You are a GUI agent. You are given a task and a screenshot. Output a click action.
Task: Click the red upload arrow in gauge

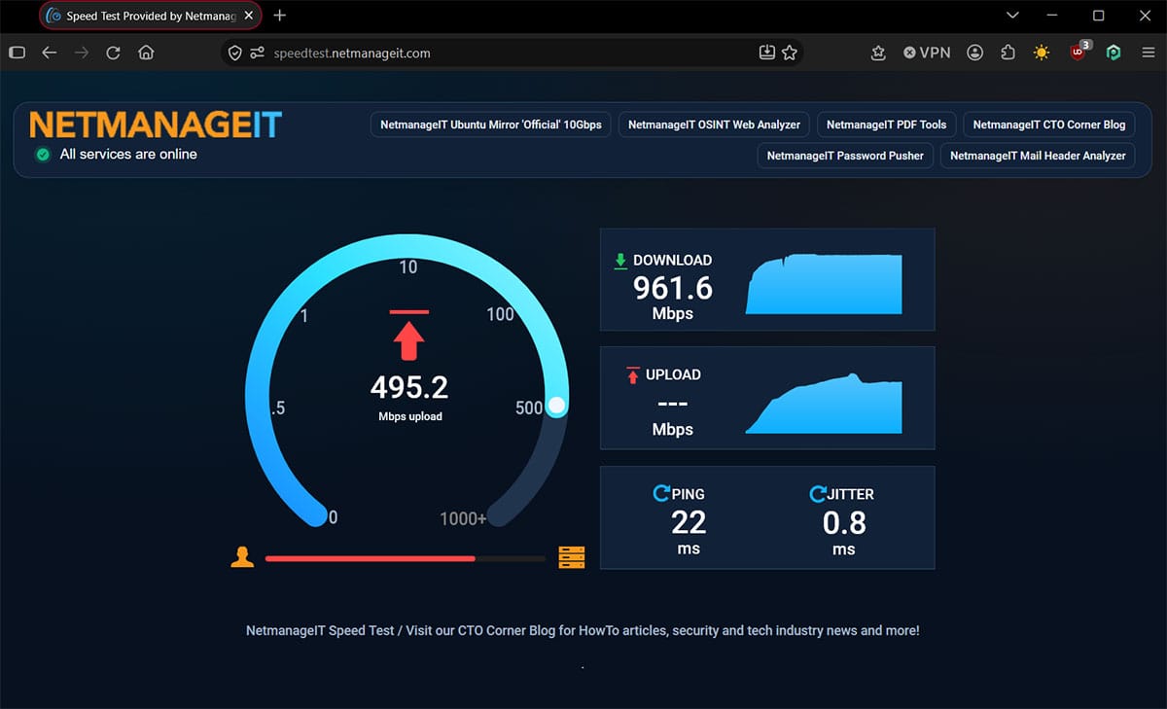pyautogui.click(x=409, y=337)
